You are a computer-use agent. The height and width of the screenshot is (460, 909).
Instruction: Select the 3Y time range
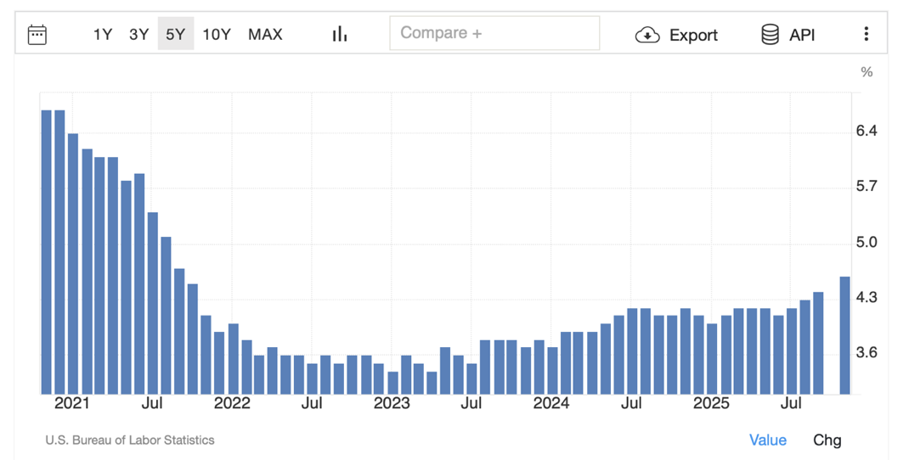(138, 34)
